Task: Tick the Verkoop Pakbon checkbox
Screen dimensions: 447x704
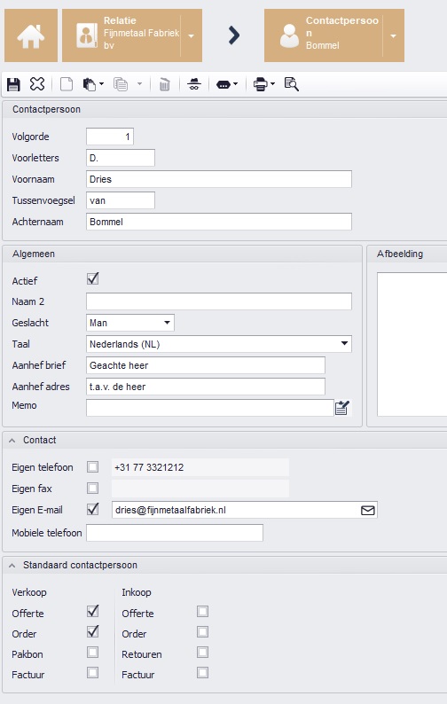Action: click(93, 653)
